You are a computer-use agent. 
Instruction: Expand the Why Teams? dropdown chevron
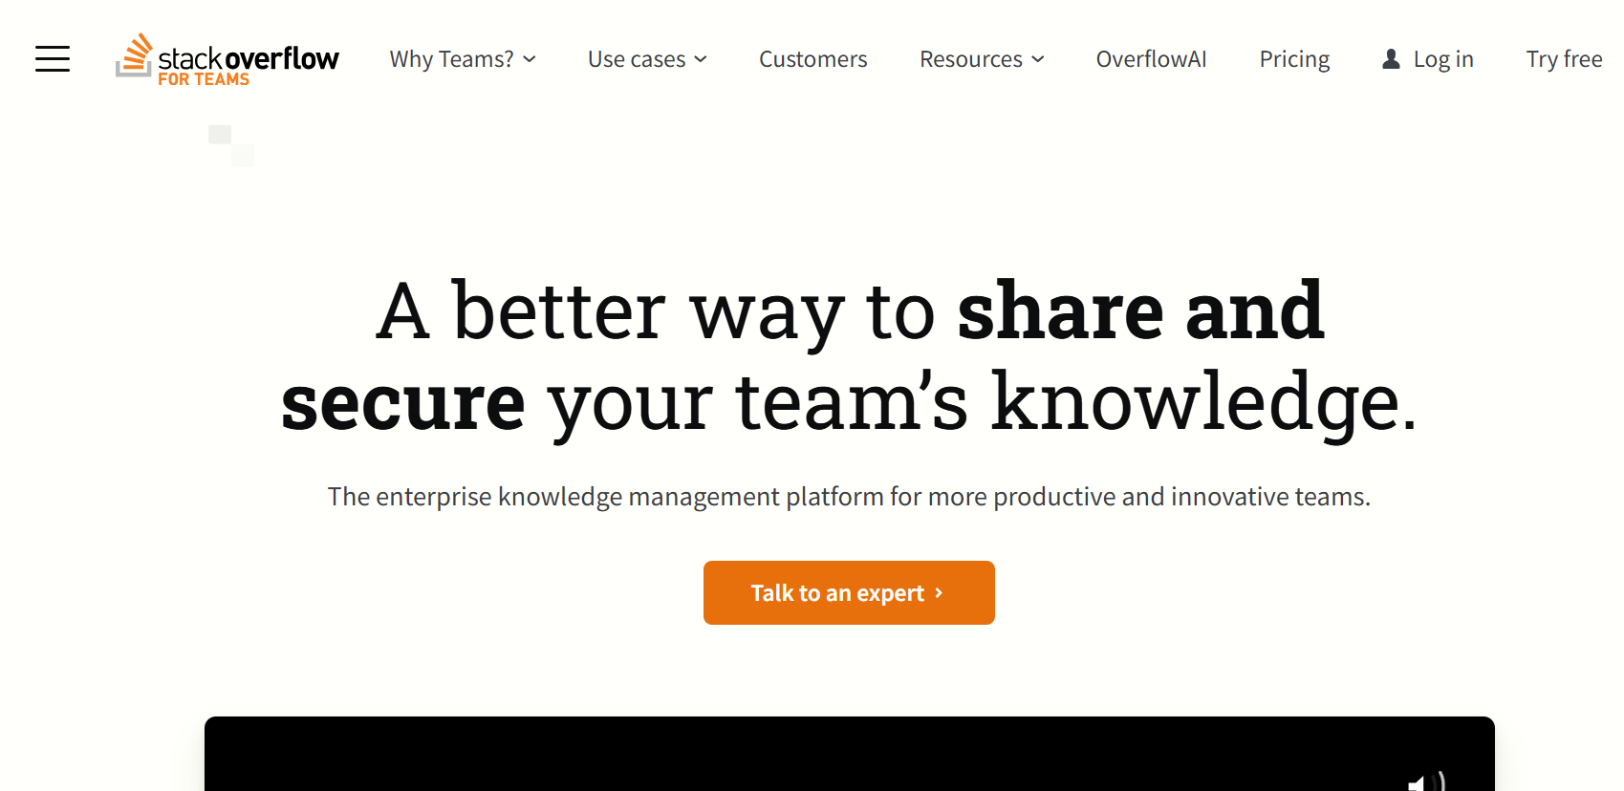click(x=530, y=59)
